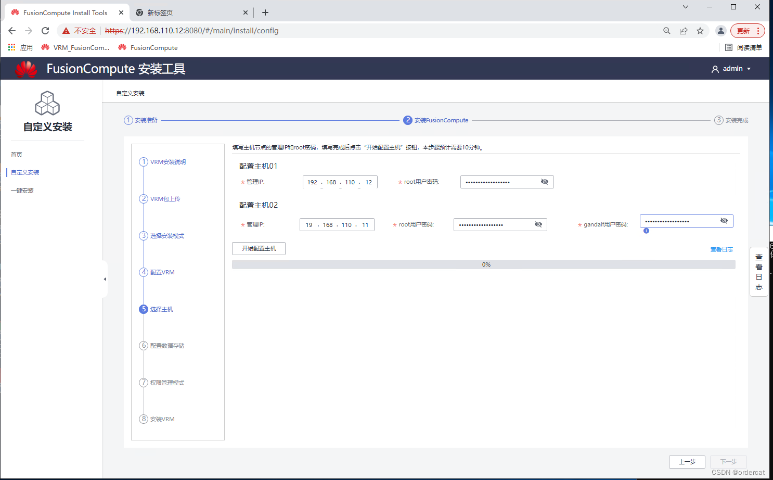Open the Apps bookmarks shortcut
Screen dimensions: 773x480
(20, 47)
